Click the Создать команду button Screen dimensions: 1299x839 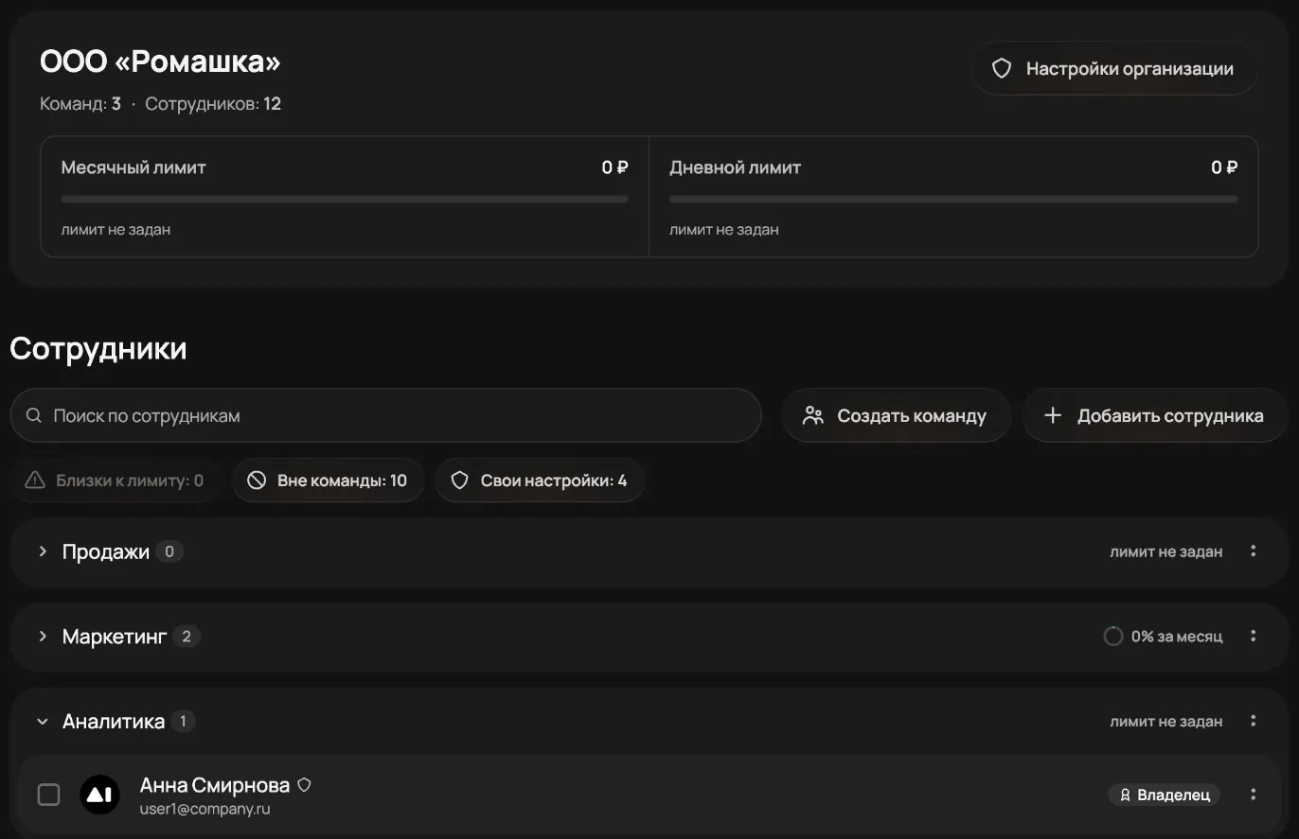896,415
